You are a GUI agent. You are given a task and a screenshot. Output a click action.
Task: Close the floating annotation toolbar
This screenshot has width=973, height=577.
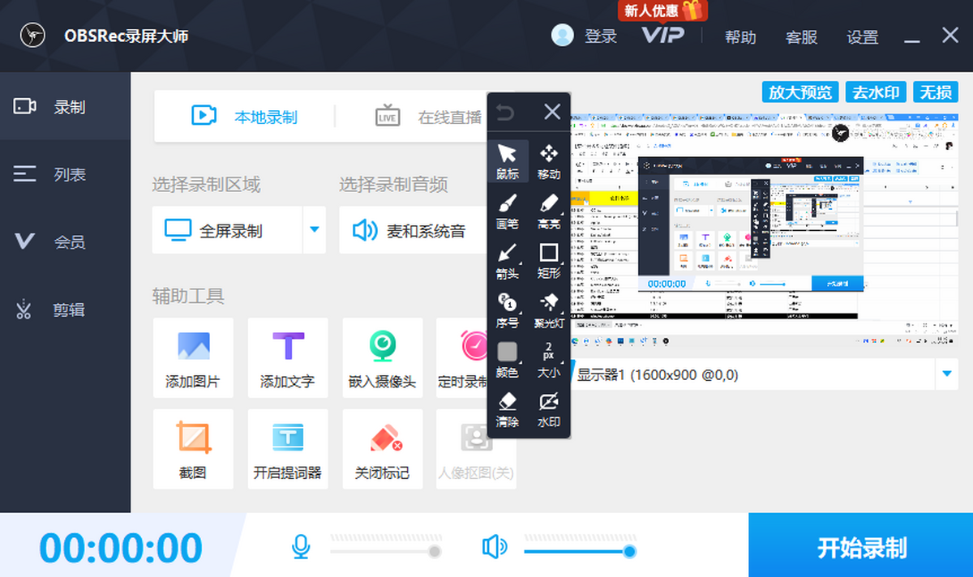click(x=552, y=112)
